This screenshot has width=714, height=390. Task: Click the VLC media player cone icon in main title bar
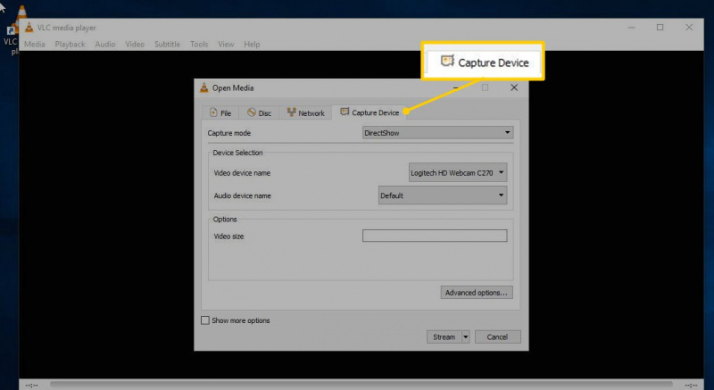click(x=29, y=28)
